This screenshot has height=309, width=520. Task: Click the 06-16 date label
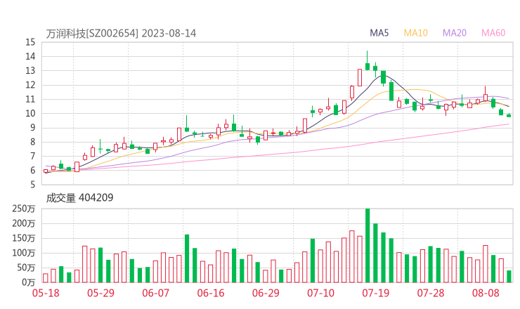click(x=211, y=293)
